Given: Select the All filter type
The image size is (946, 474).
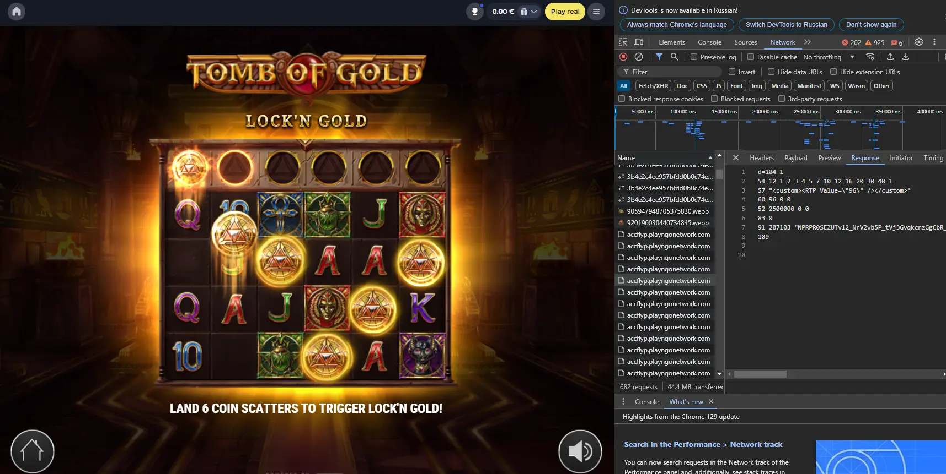Looking at the screenshot, I should (623, 86).
